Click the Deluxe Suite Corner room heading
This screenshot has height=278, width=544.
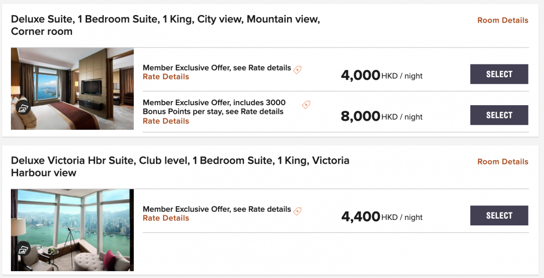coord(165,26)
